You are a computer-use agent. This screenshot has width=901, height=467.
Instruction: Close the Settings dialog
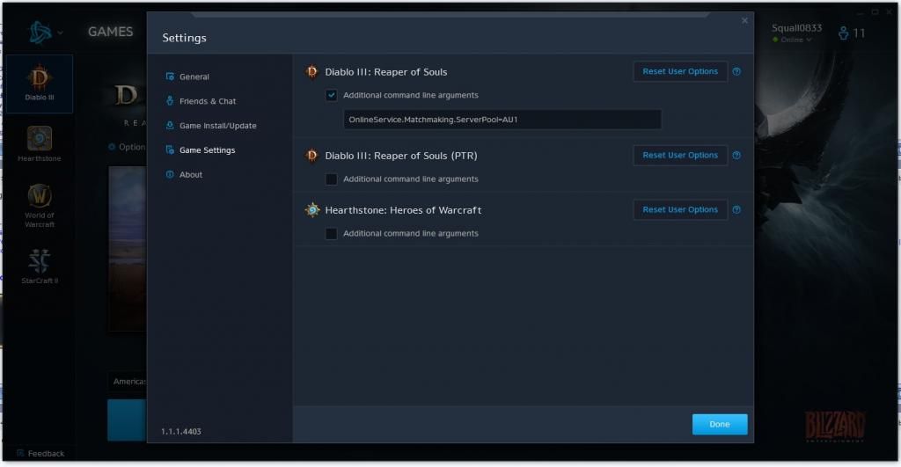744,21
